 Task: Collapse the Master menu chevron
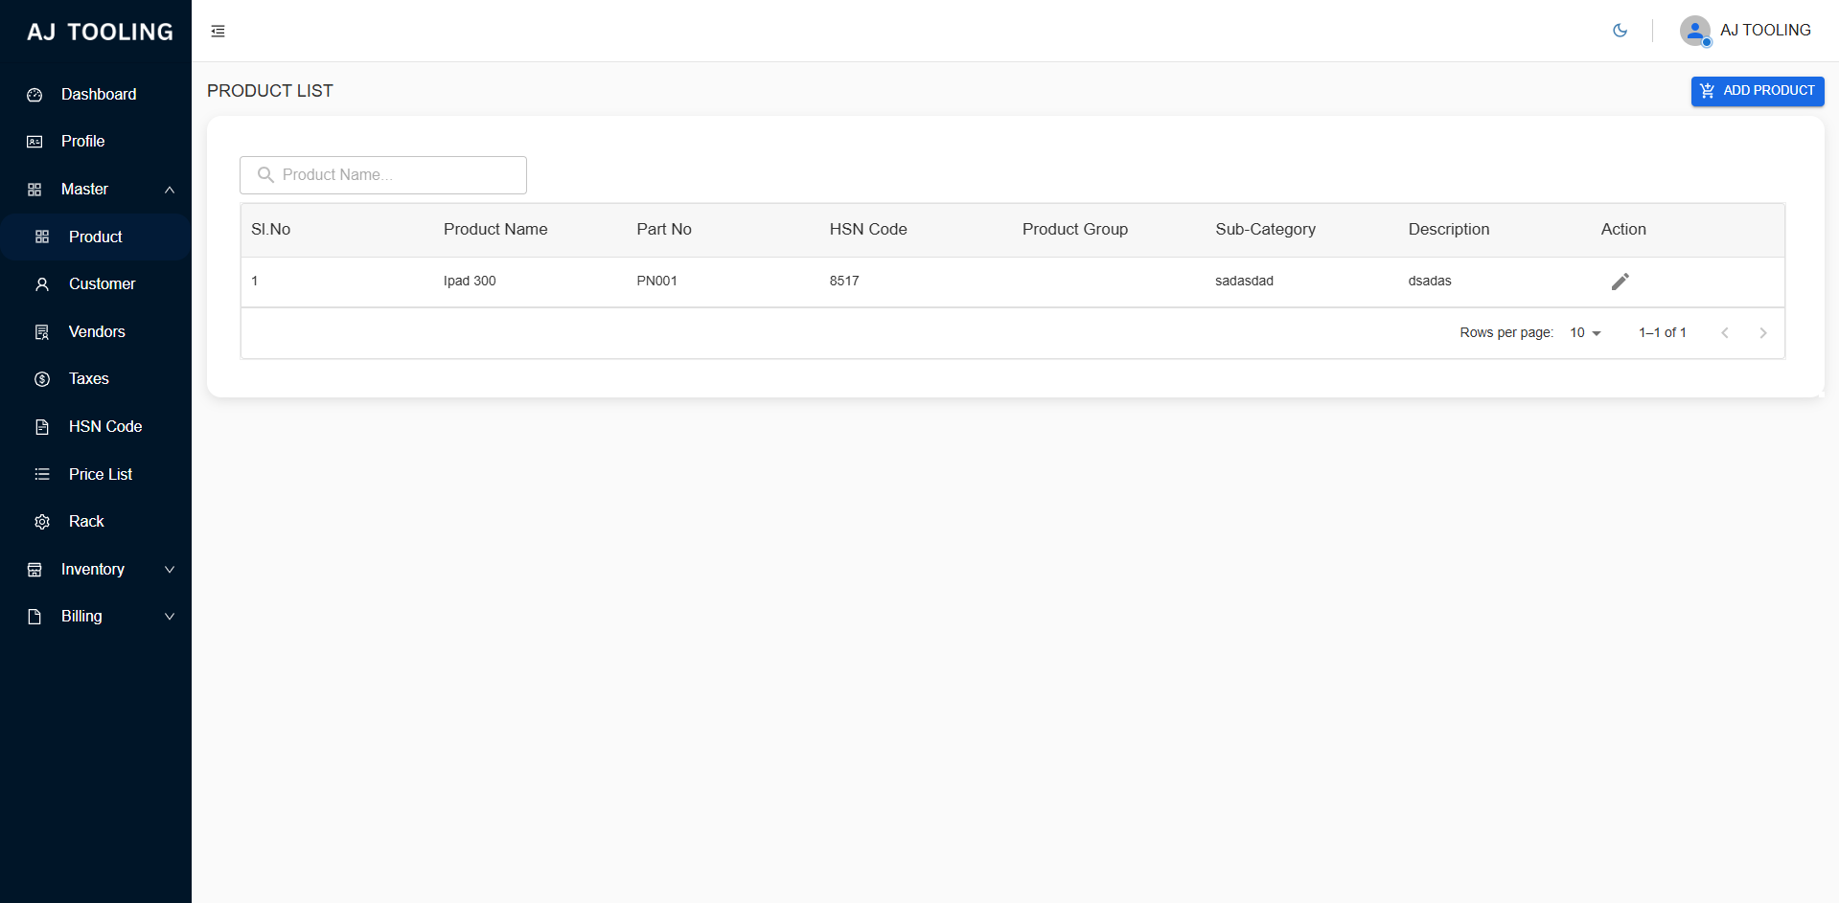[x=170, y=190]
